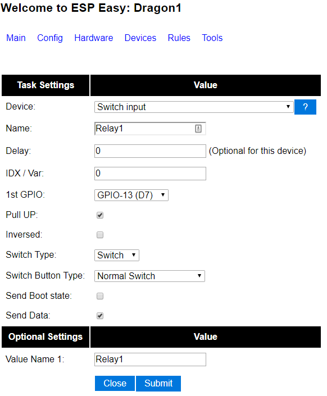Click the 'Welcome to ESP Easy: Dragon1' heading
The height and width of the screenshot is (396, 327).
tap(91, 8)
